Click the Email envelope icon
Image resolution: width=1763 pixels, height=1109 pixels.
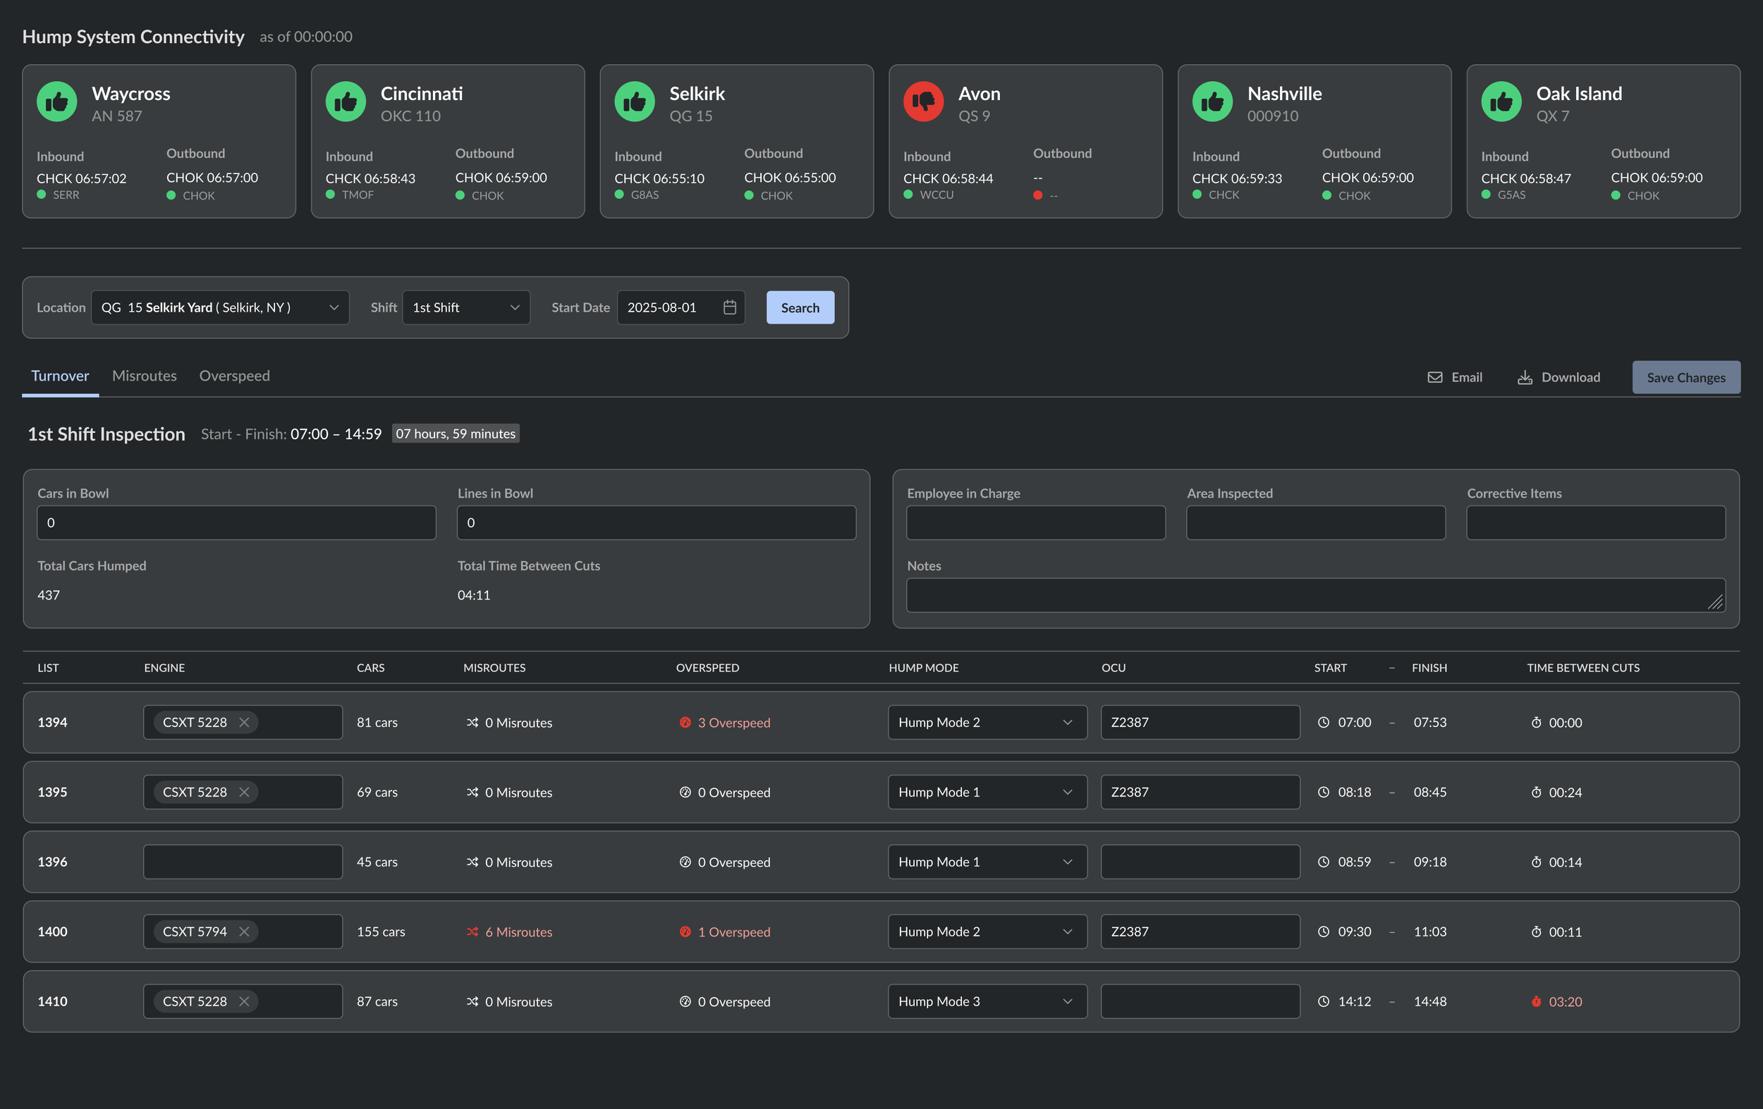click(x=1434, y=377)
